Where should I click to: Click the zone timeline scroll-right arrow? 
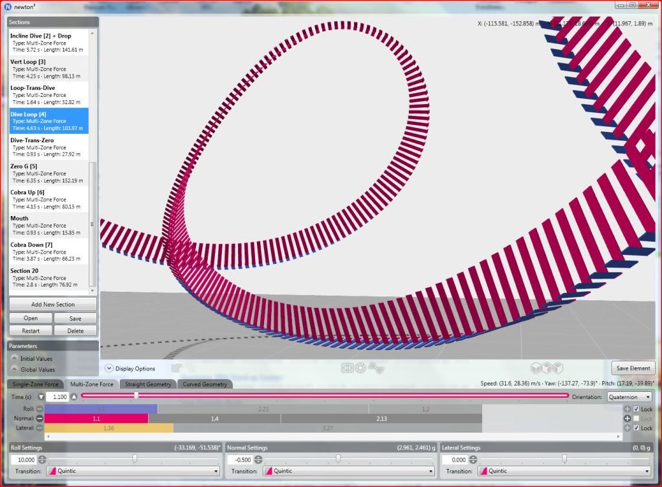619,437
